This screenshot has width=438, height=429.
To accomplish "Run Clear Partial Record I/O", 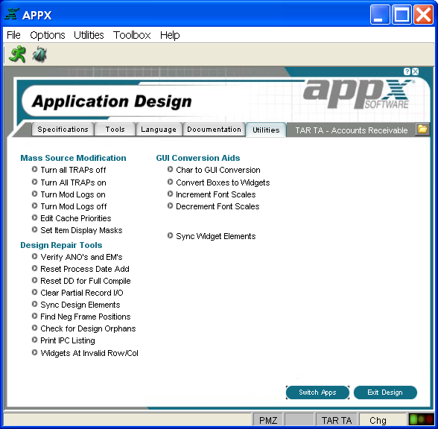I will [x=82, y=293].
